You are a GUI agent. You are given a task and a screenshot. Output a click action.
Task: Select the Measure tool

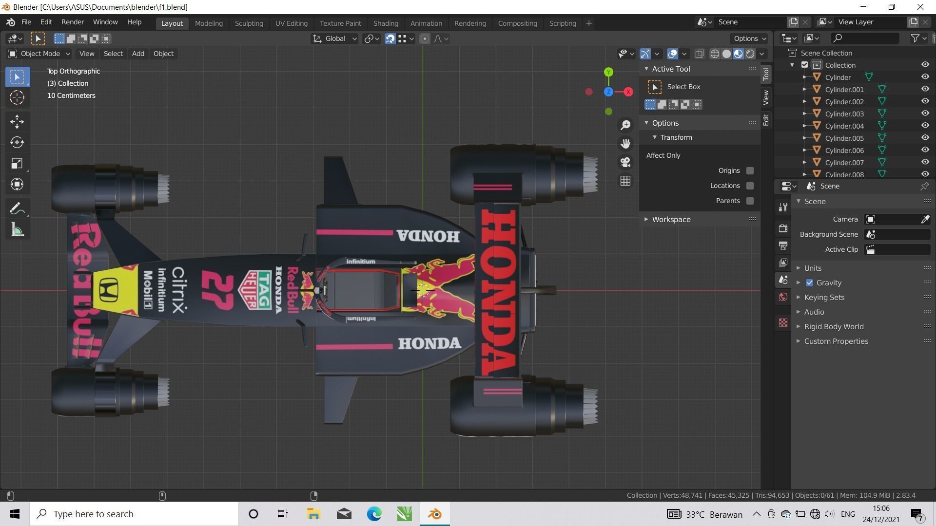(17, 230)
